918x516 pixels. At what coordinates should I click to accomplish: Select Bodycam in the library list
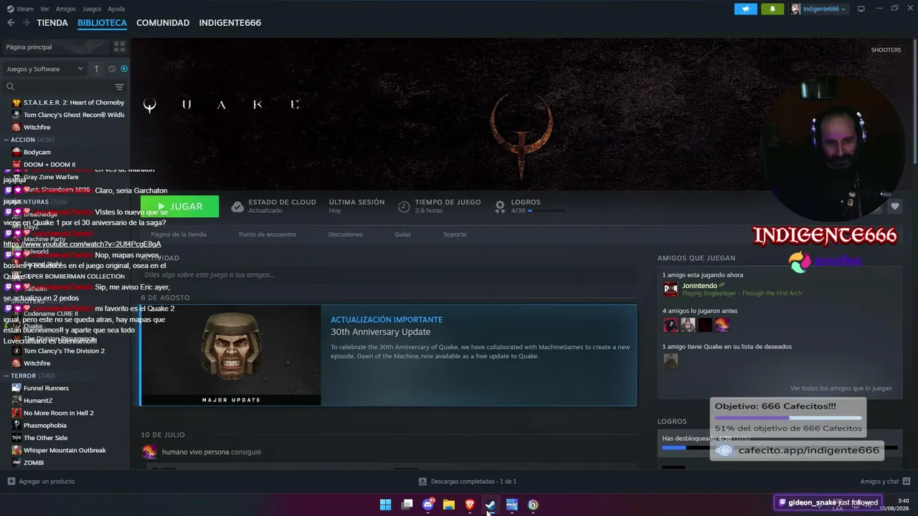[x=37, y=152]
